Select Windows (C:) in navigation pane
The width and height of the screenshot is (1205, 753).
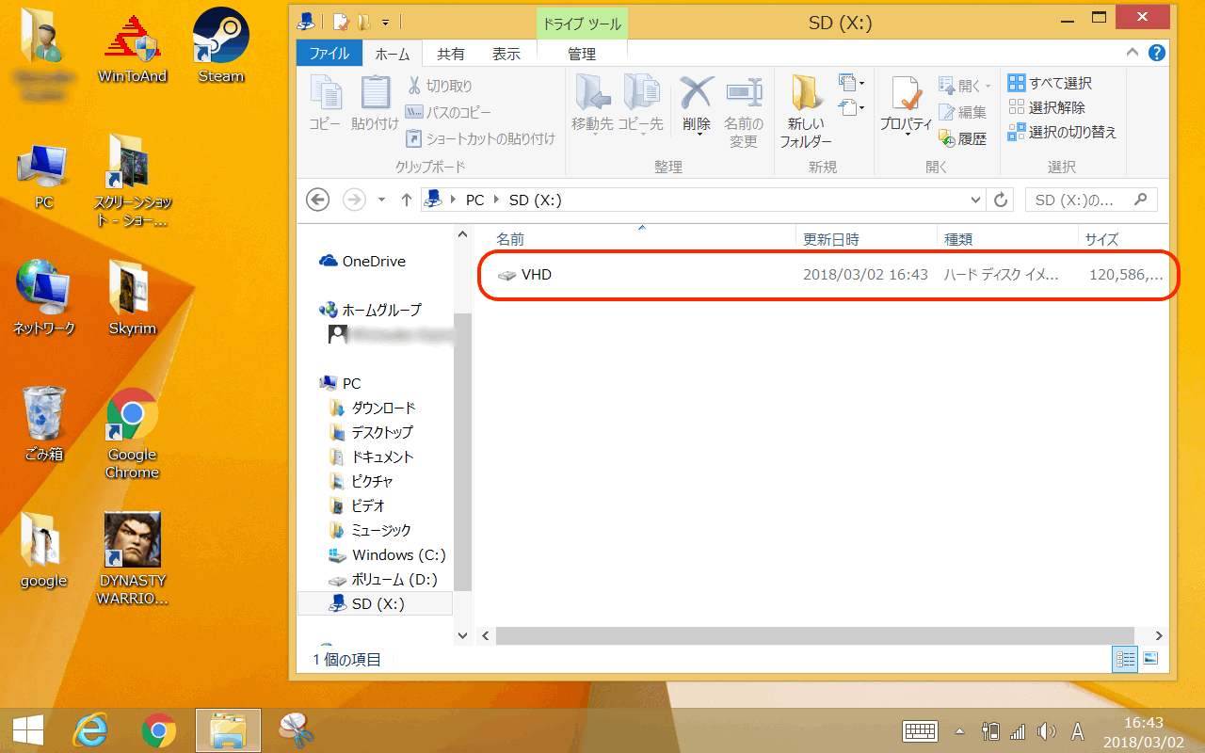point(398,554)
